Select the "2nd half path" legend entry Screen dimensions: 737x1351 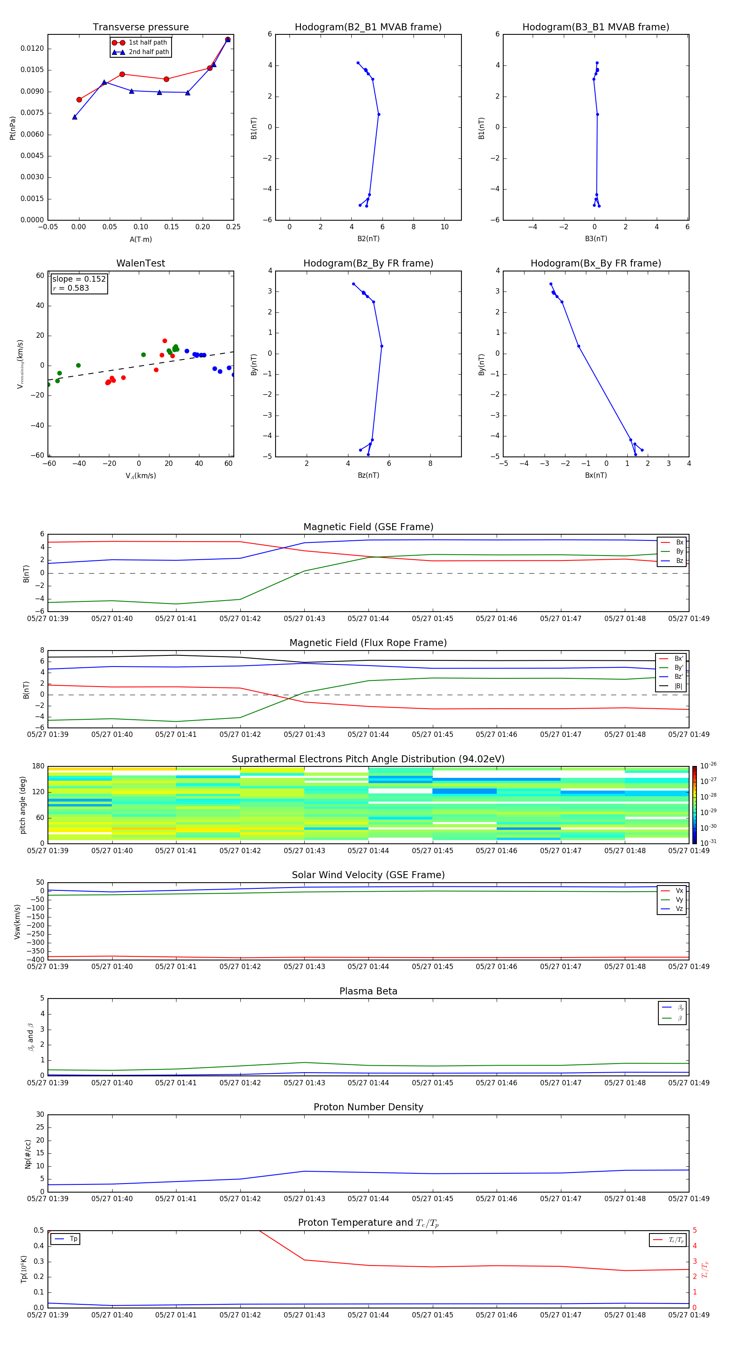140,52
